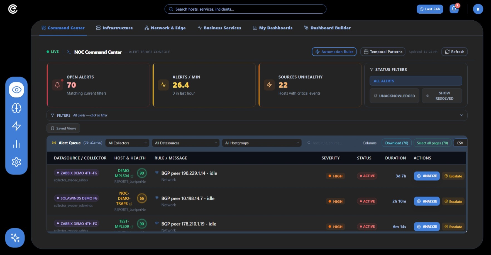Refresh the alert console
Viewport: 491px width, 255px height.
(455, 52)
